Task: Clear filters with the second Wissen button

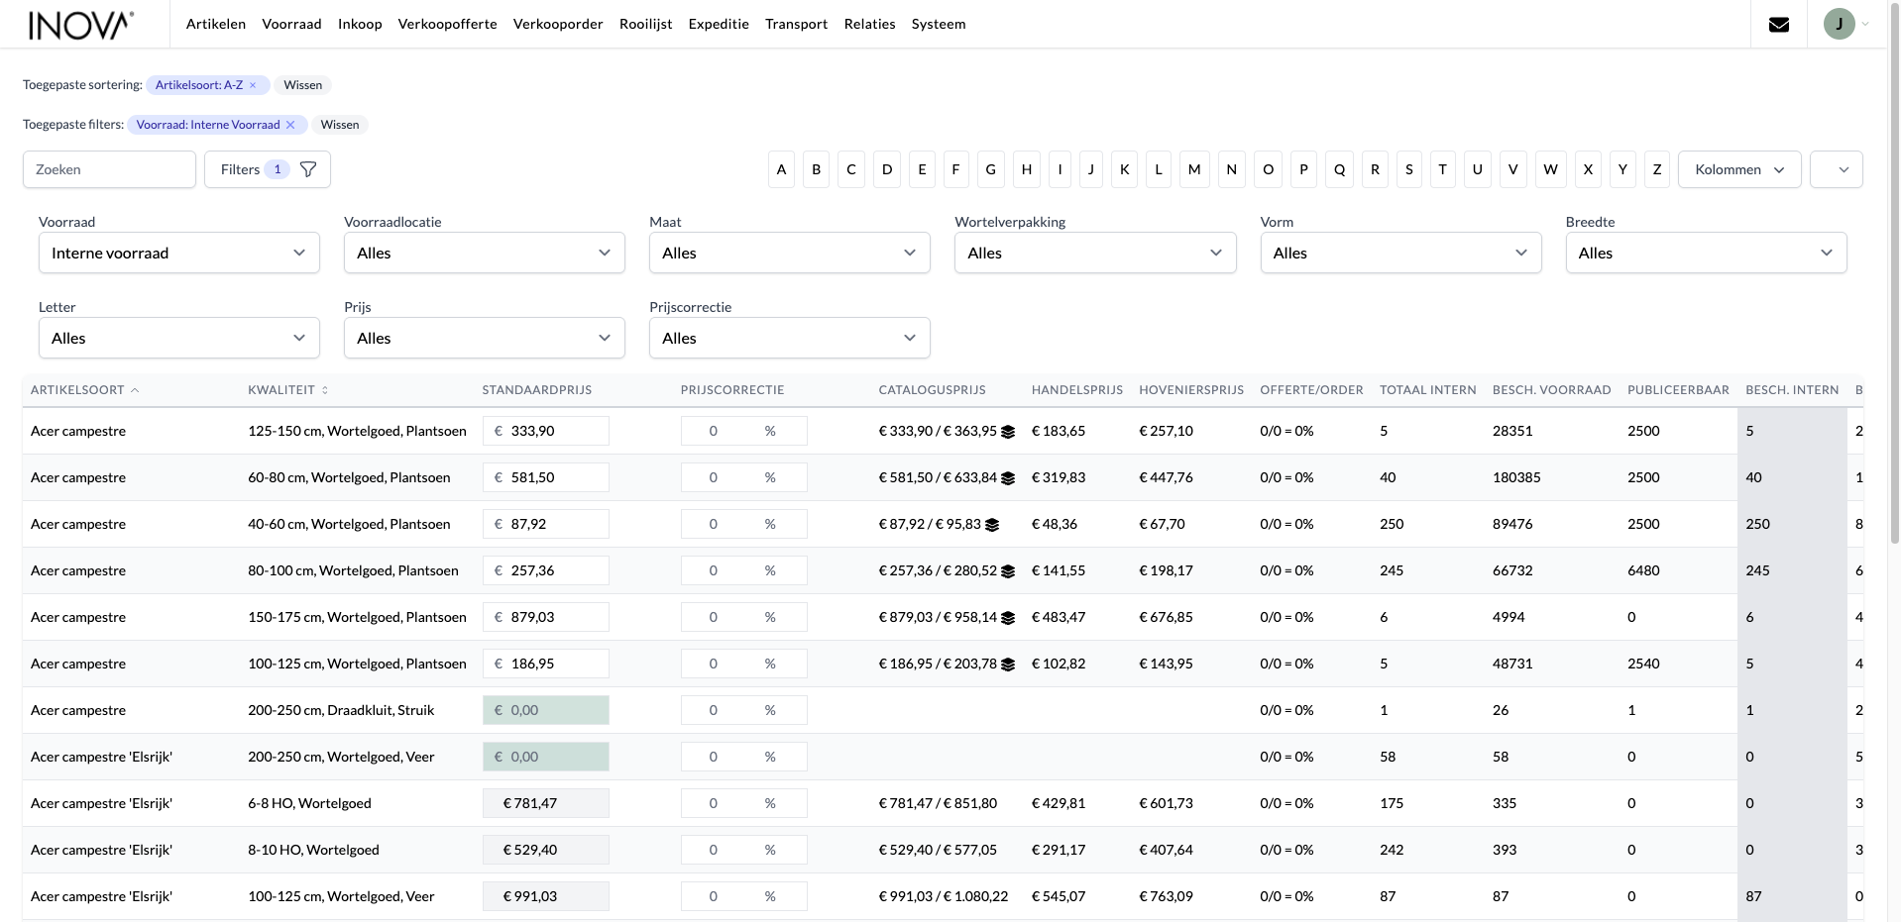Action: [x=340, y=125]
